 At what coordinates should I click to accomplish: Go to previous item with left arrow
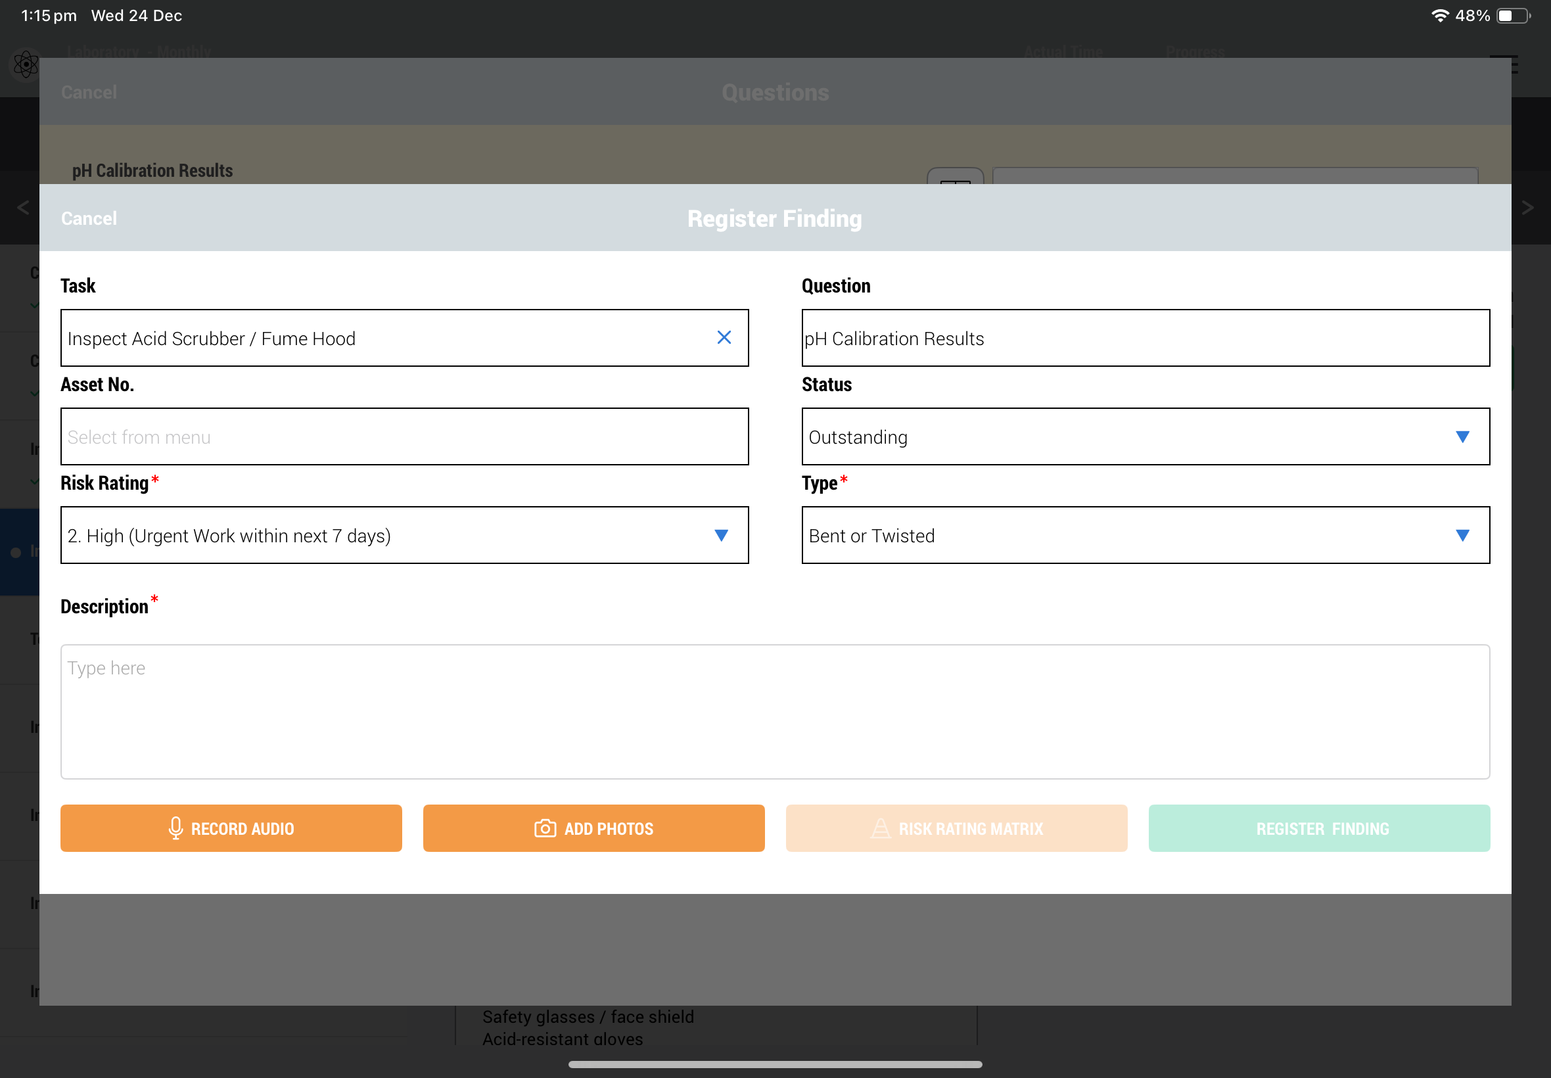click(x=23, y=207)
